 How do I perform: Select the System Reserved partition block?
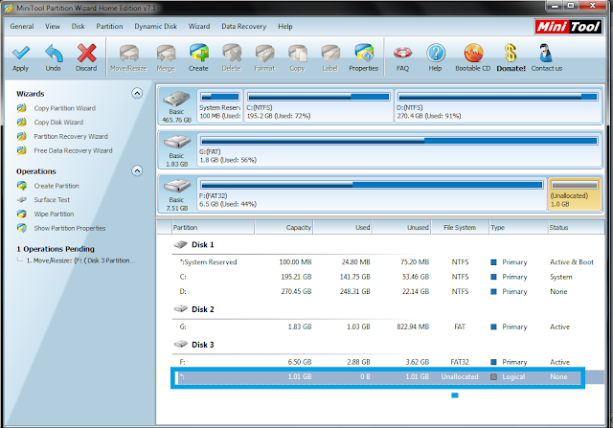pos(219,106)
